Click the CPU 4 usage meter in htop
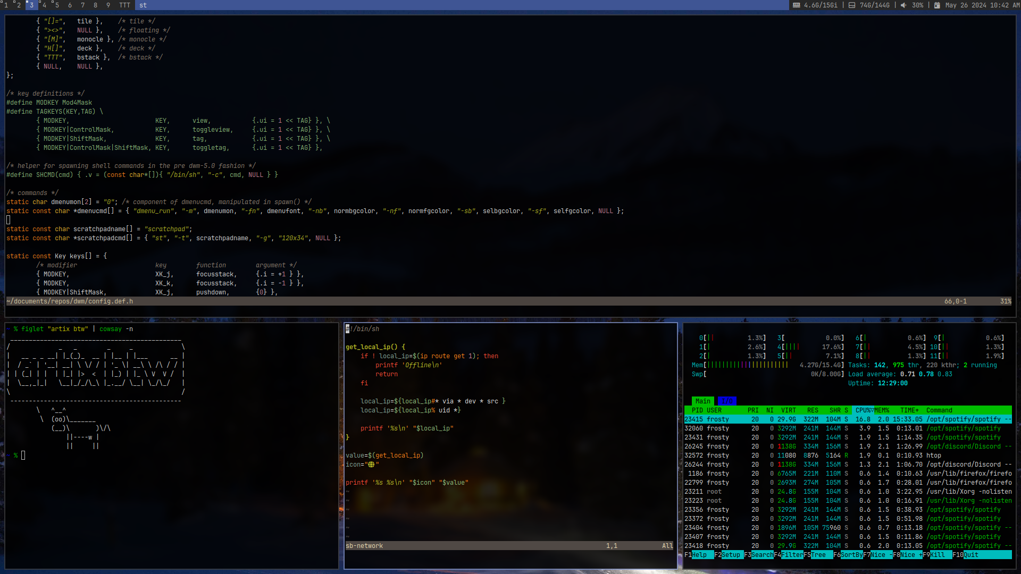1021x574 pixels. [x=811, y=347]
